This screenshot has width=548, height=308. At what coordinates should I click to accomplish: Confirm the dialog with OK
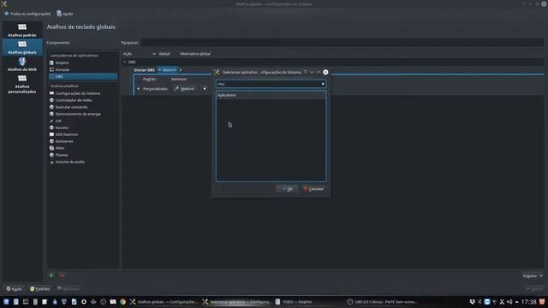pyautogui.click(x=287, y=189)
